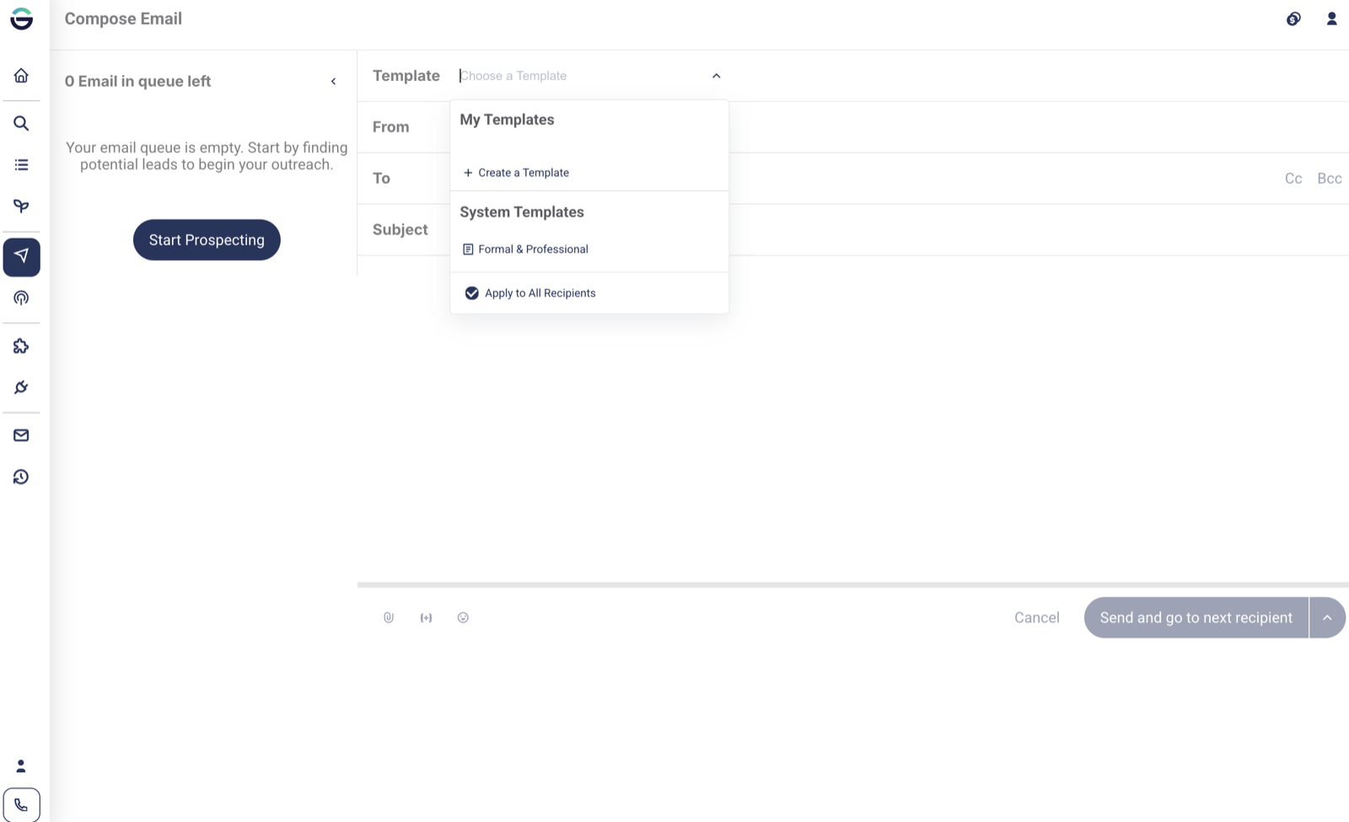The height and width of the screenshot is (822, 1349).
Task: Open the broadcast signal icon in sidebar
Action: tap(21, 298)
